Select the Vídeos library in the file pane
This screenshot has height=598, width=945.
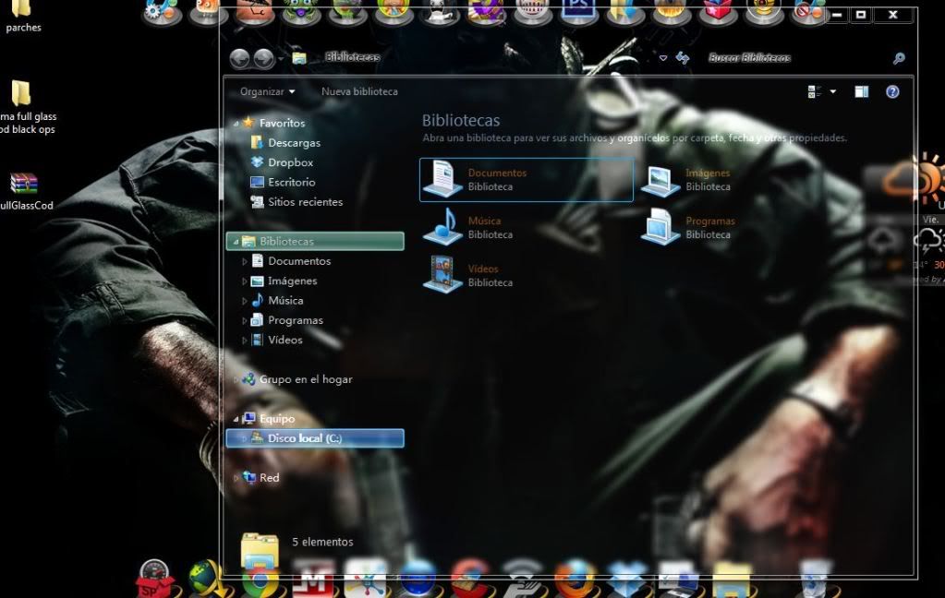468,275
